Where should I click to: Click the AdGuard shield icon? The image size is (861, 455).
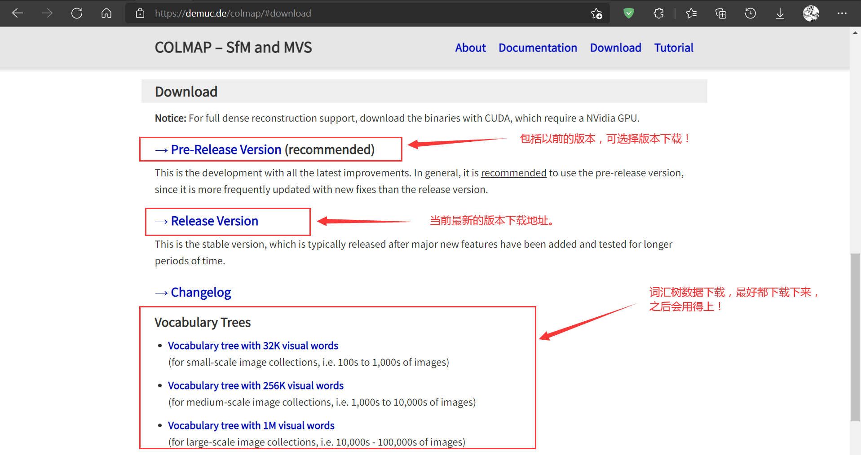point(628,13)
